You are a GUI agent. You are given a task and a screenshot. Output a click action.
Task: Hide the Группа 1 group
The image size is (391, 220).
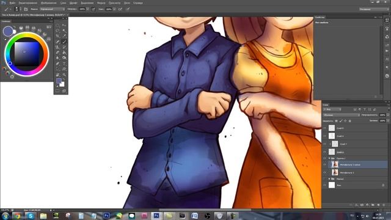coord(324,158)
